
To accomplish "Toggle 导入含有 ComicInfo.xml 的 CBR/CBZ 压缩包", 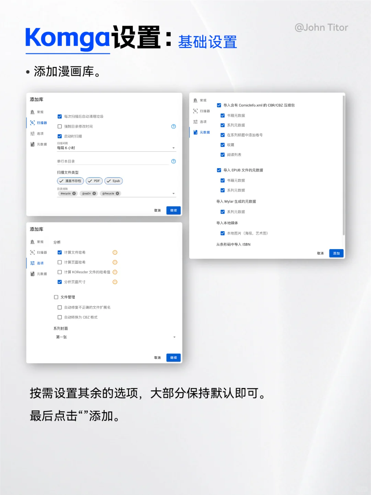I will 219,105.
